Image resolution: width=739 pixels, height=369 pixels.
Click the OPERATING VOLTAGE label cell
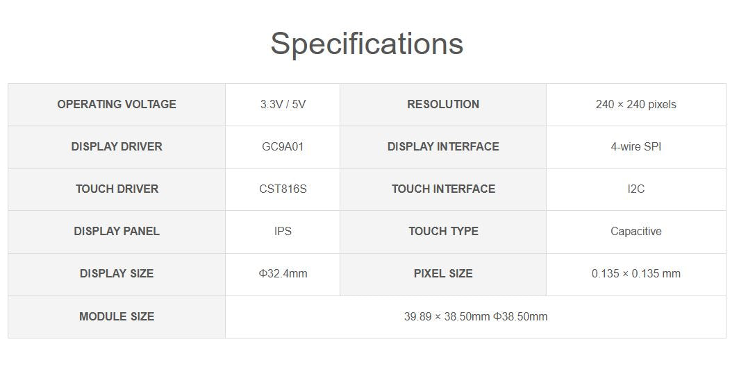(117, 104)
